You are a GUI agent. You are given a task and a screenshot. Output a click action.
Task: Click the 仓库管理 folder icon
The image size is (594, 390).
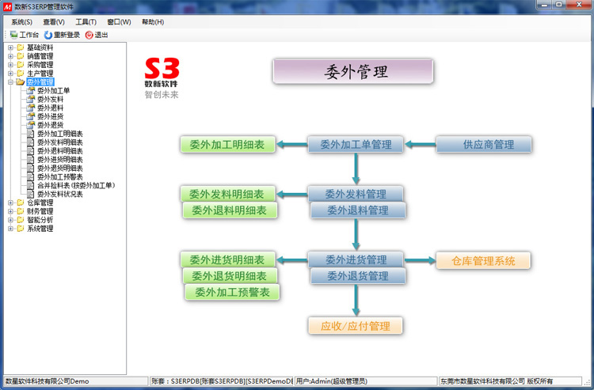pos(21,203)
